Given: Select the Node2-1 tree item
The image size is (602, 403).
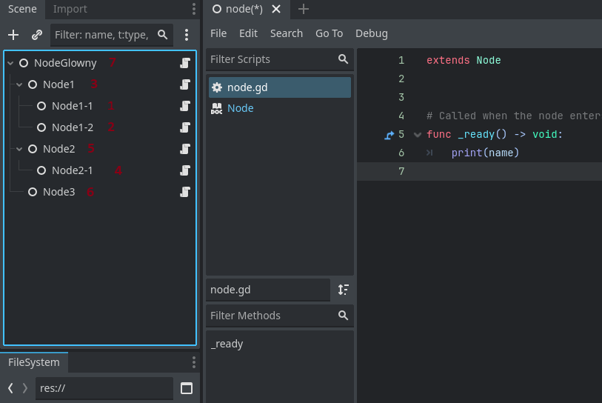Looking at the screenshot, I should pyautogui.click(x=72, y=170).
